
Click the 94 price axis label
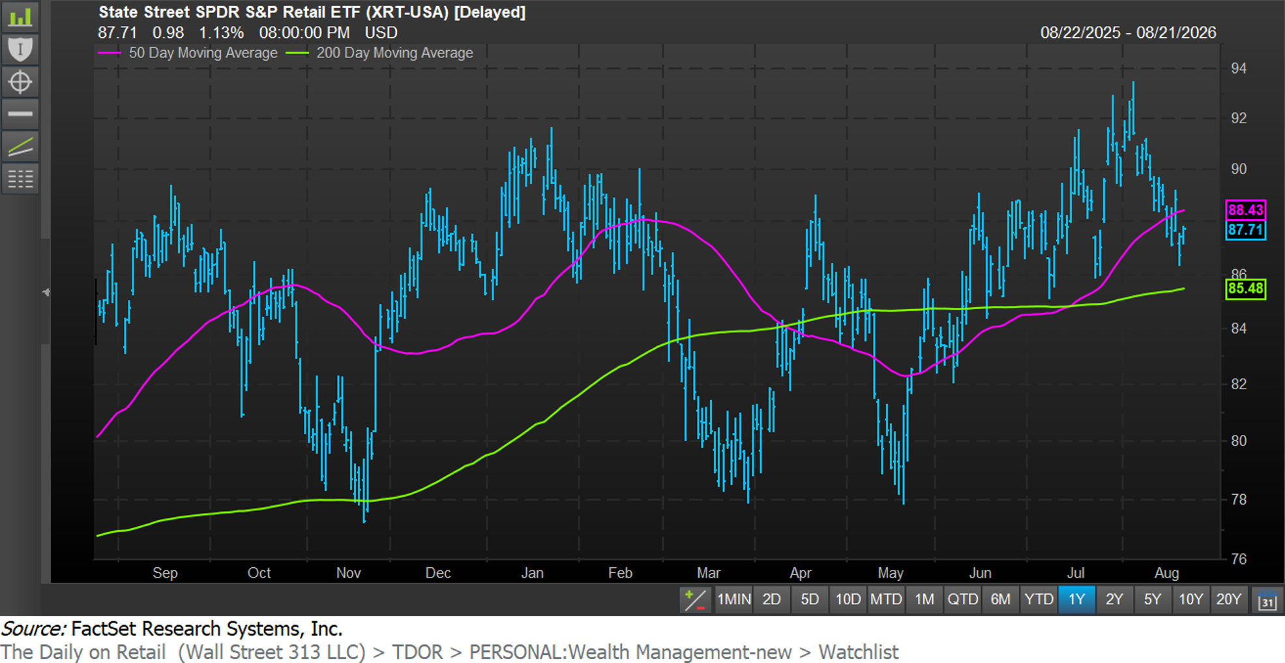(1239, 68)
